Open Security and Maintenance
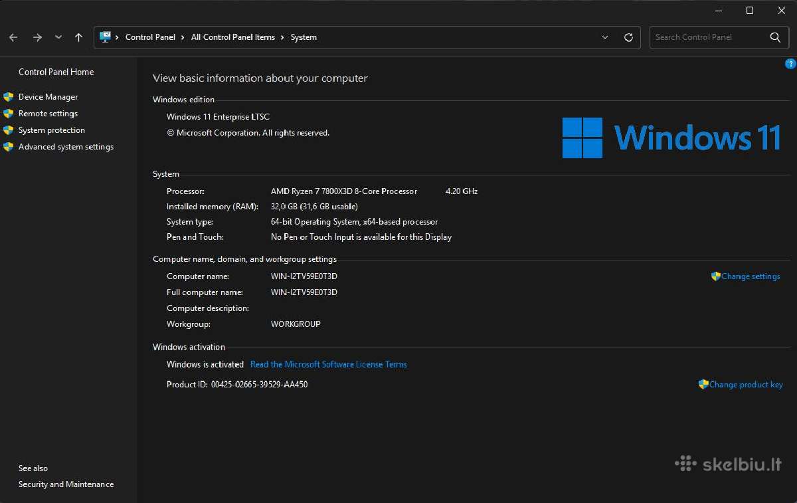The height and width of the screenshot is (503, 797). [x=66, y=484]
